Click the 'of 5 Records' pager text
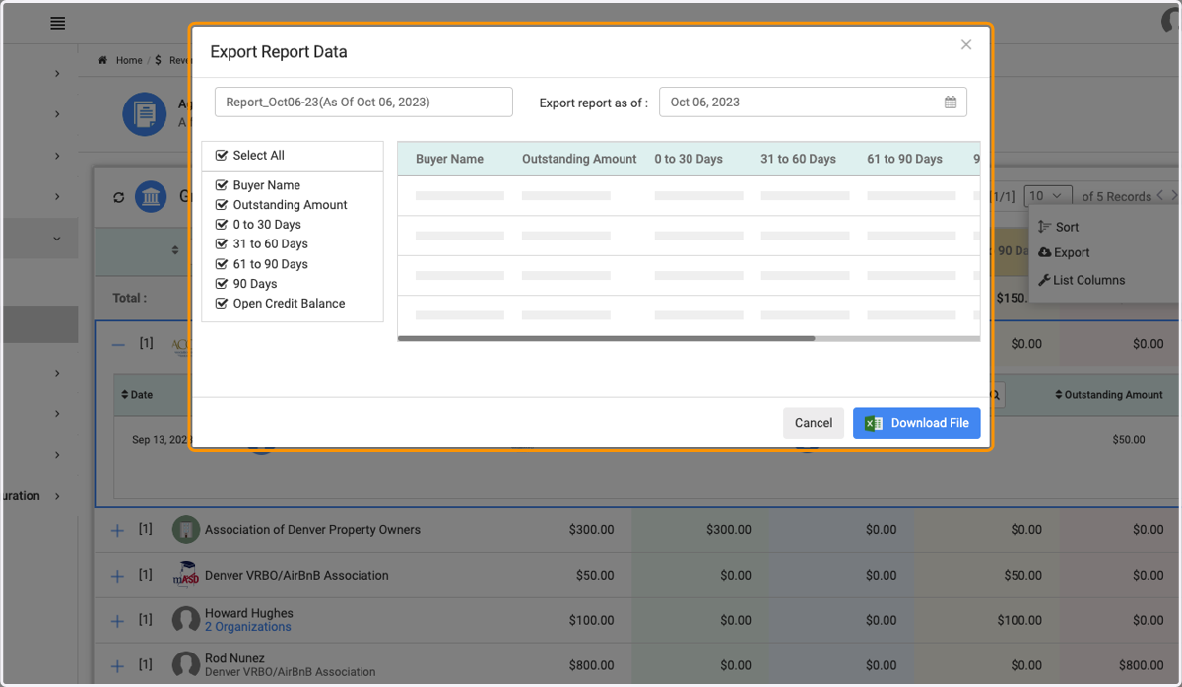The image size is (1182, 687). [x=1116, y=196]
